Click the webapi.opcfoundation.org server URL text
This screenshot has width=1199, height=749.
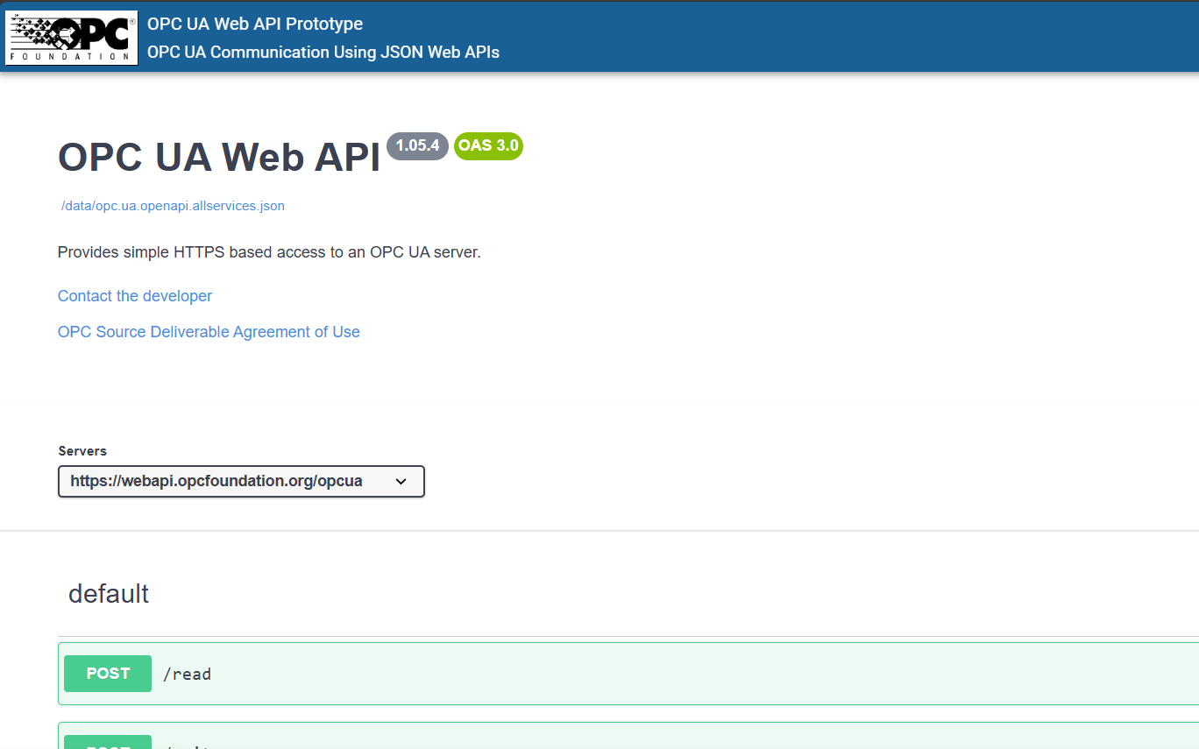pos(216,481)
